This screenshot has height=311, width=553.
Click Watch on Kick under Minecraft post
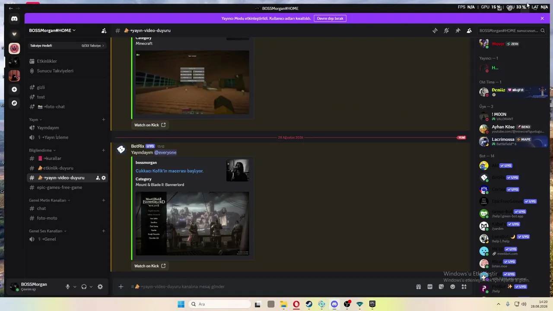point(149,125)
